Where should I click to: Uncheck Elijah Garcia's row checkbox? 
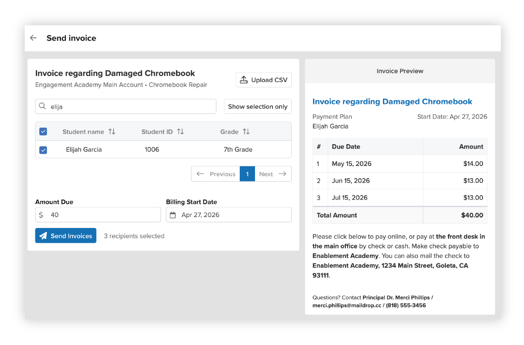(43, 150)
